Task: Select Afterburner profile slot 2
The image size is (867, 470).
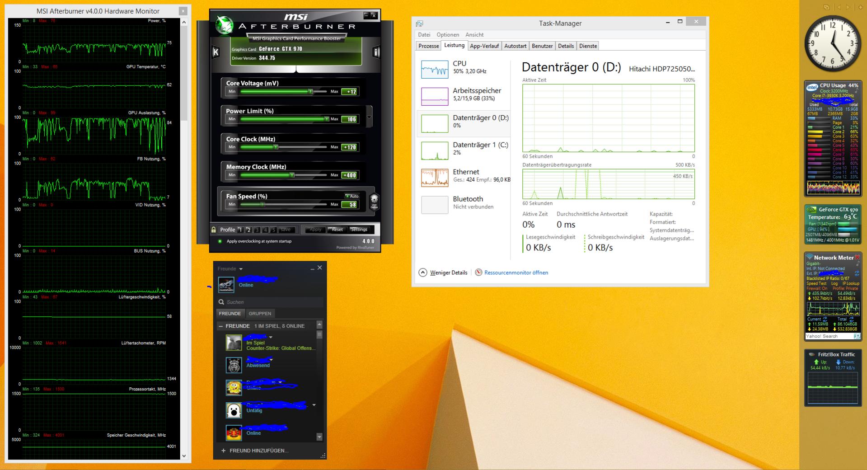Action: [x=248, y=230]
